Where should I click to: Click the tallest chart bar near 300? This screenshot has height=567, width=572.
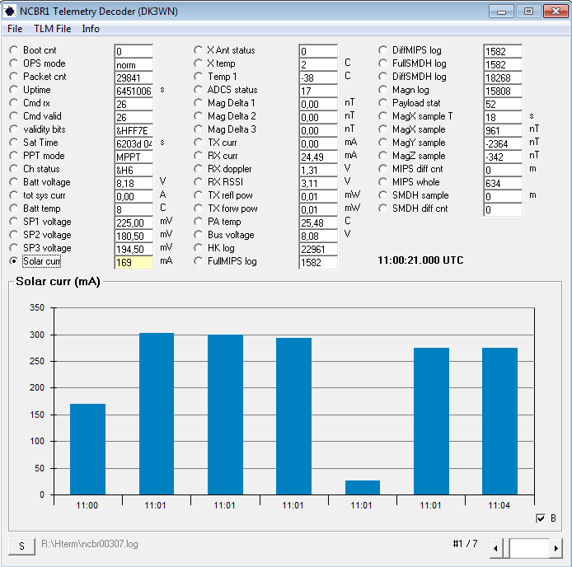(x=156, y=413)
